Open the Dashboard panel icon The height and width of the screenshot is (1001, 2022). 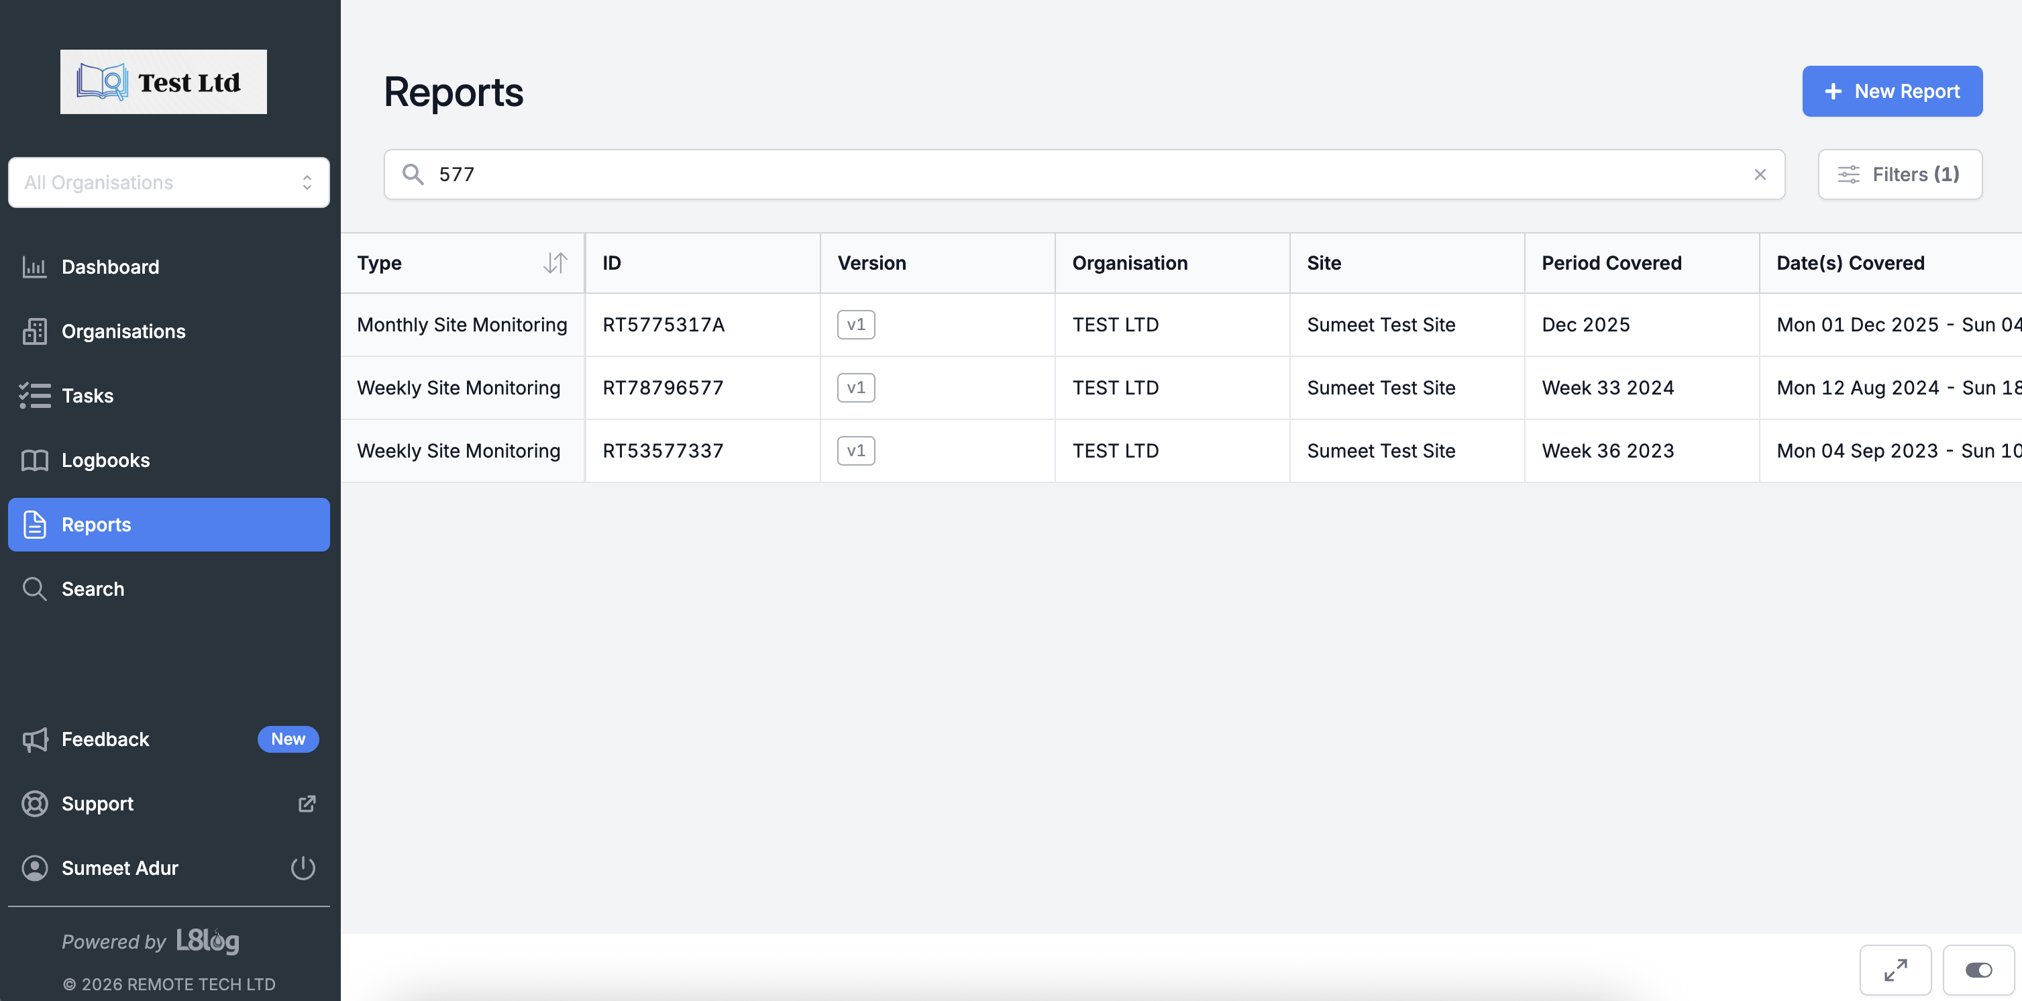(x=34, y=266)
